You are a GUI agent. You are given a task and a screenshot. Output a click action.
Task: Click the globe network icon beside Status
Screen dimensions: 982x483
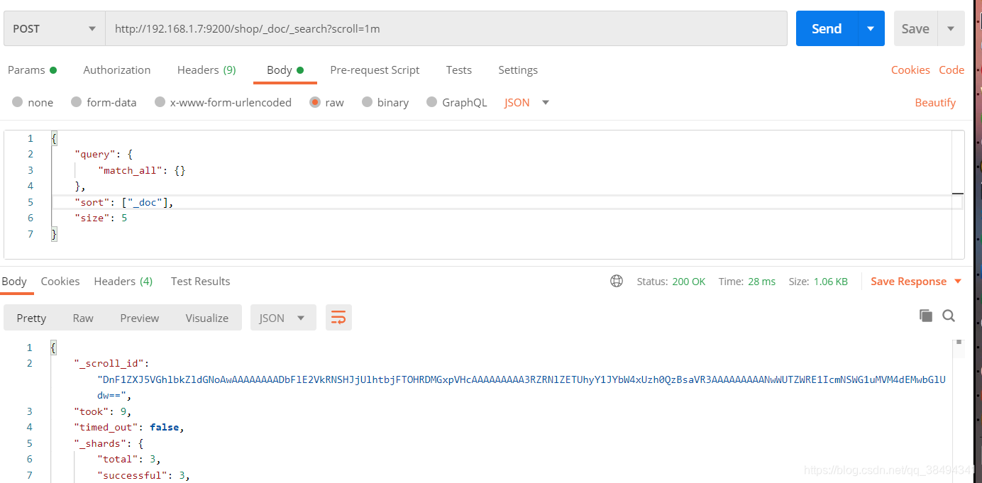tap(617, 281)
